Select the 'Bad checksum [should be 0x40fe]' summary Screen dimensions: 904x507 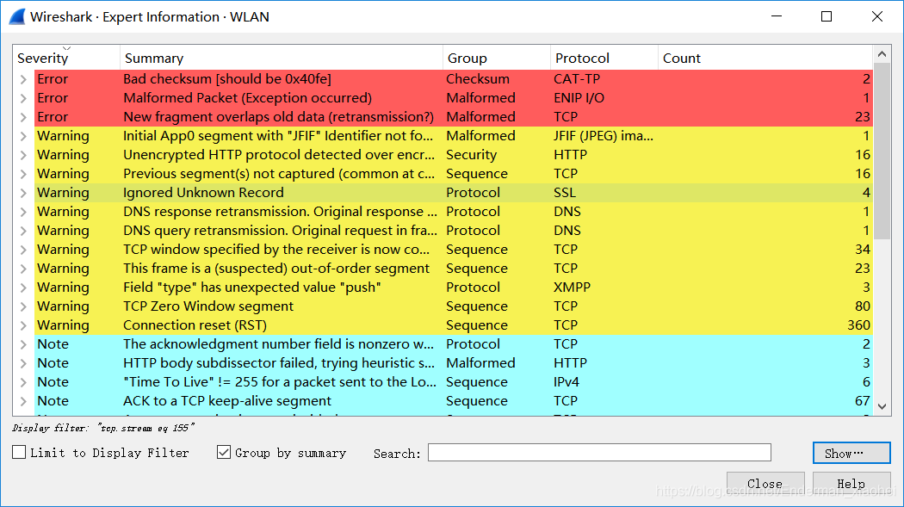click(x=227, y=79)
